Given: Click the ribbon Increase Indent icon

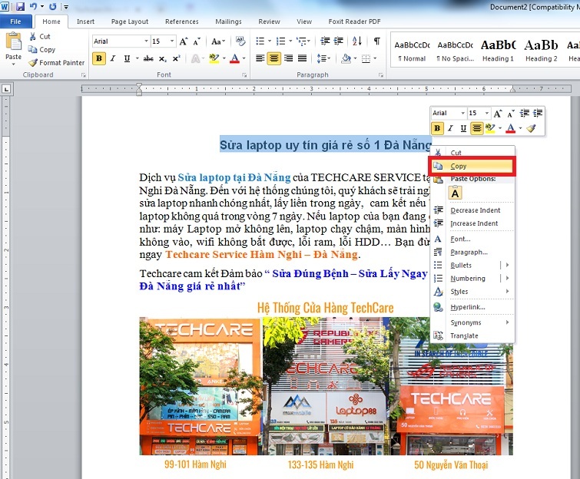Looking at the screenshot, I should point(339,41).
